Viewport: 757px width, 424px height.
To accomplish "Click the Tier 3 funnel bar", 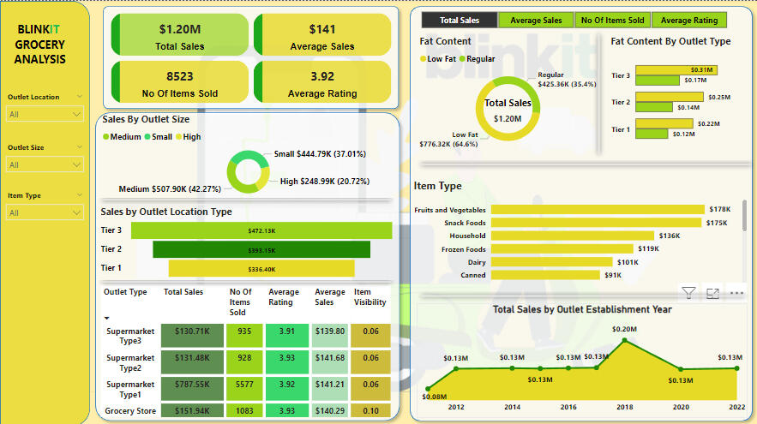I will click(261, 230).
